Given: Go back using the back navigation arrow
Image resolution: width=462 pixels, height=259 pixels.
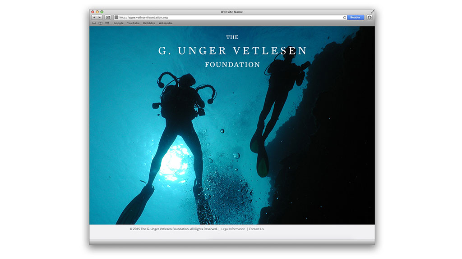Looking at the screenshot, I should coord(95,17).
